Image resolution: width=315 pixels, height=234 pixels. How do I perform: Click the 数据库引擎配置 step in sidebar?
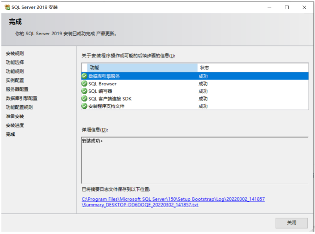point(21,98)
